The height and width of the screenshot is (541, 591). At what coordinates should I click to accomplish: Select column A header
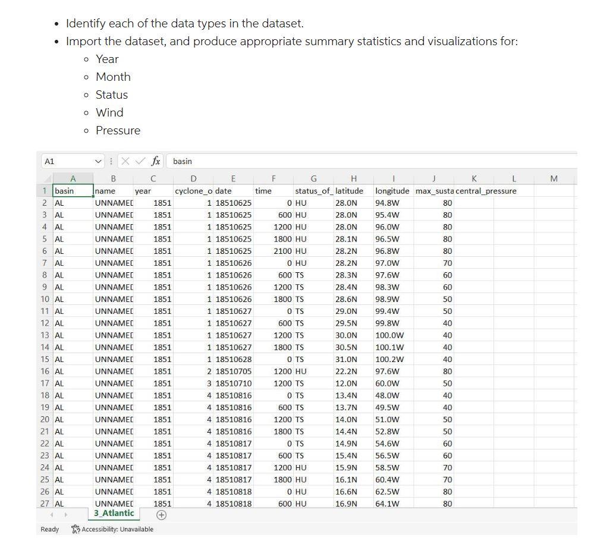pyautogui.click(x=73, y=179)
